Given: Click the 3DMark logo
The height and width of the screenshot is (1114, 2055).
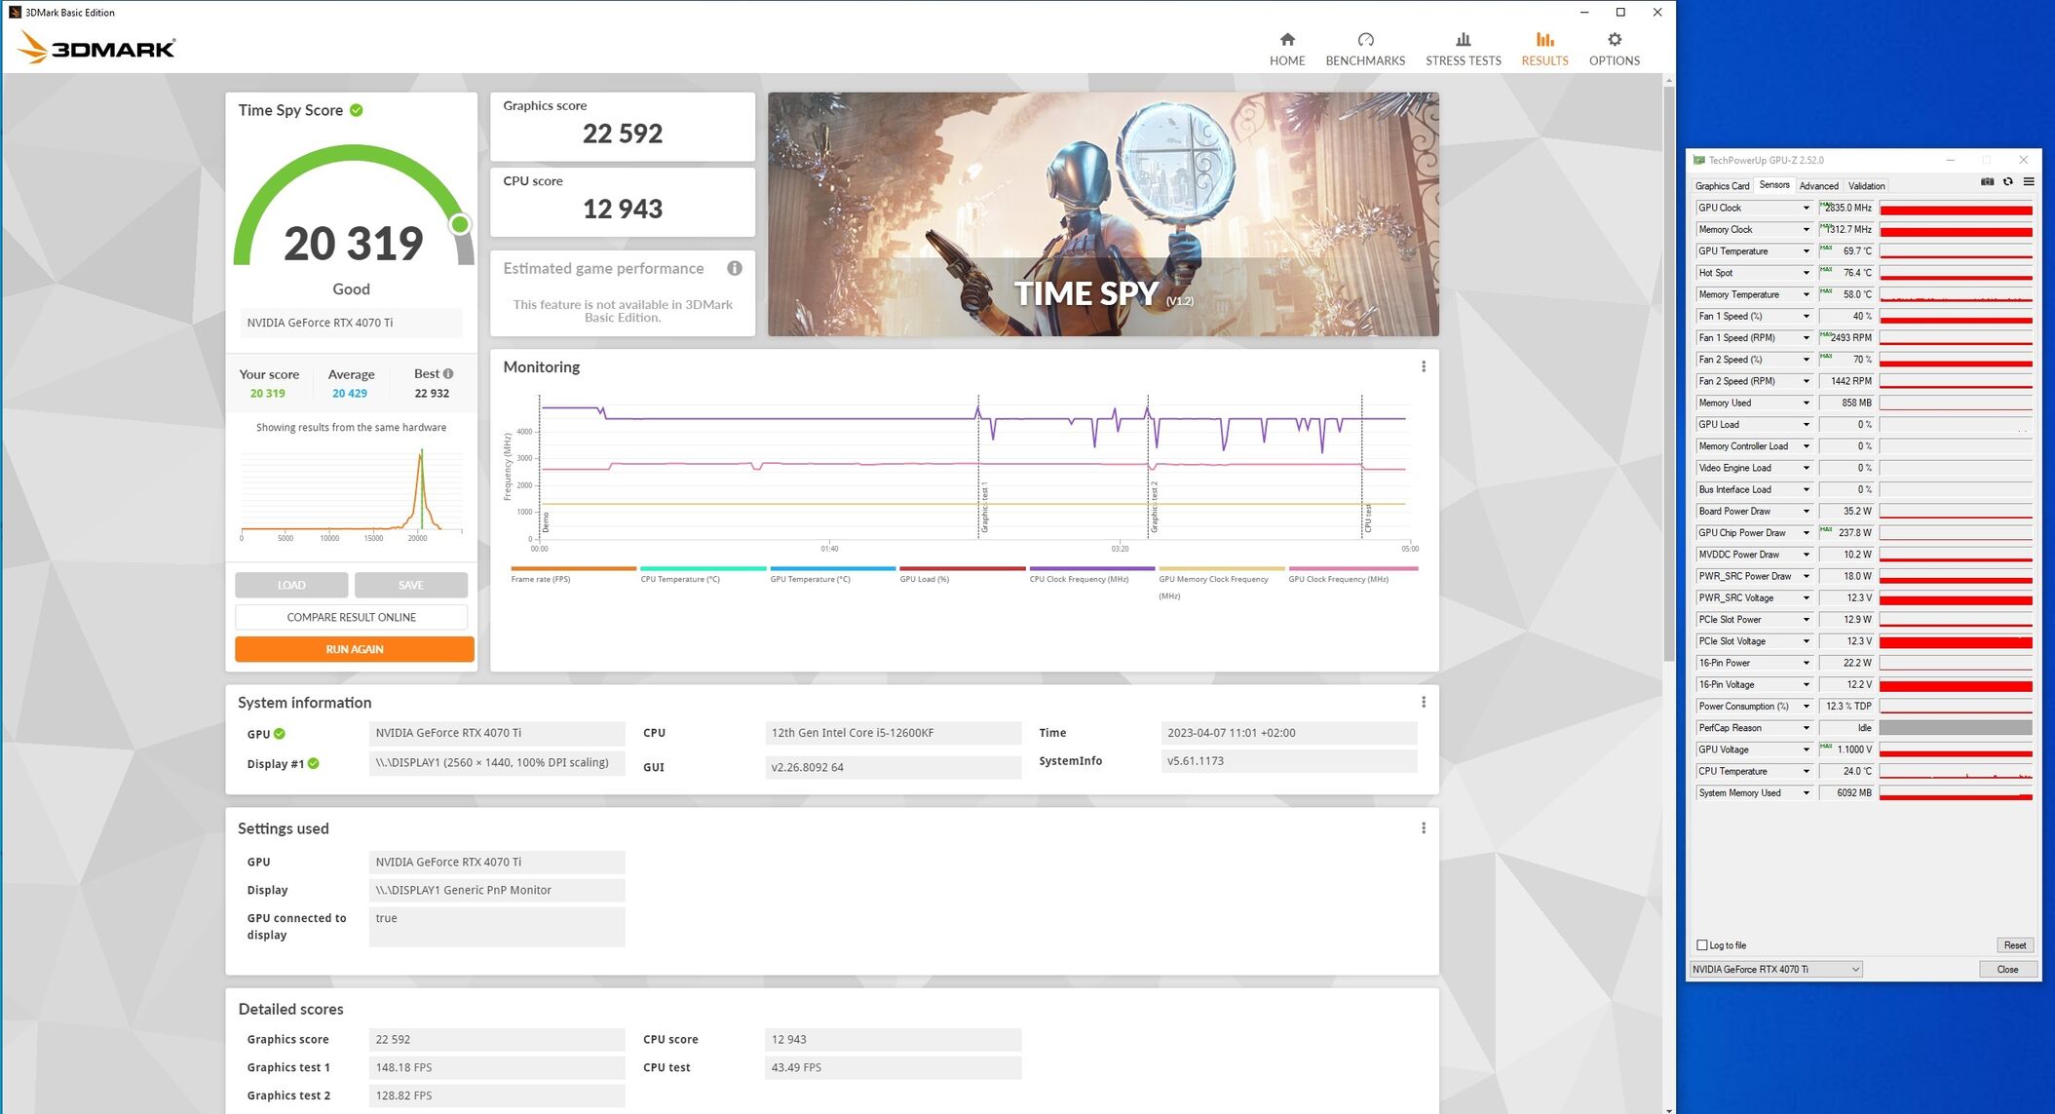Looking at the screenshot, I should coord(96,48).
